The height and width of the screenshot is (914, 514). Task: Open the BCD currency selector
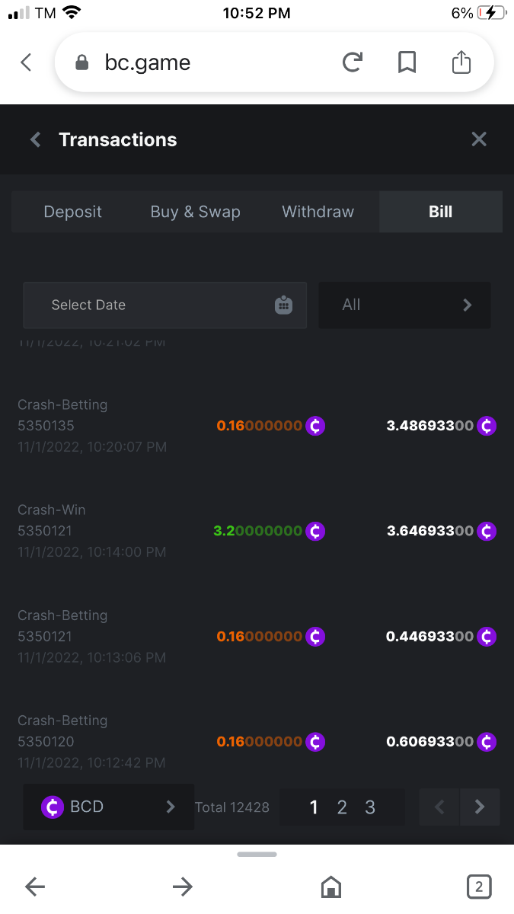(108, 807)
